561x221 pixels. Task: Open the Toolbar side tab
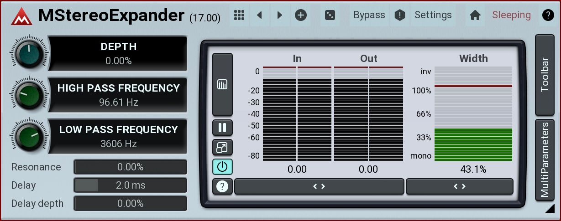click(545, 75)
